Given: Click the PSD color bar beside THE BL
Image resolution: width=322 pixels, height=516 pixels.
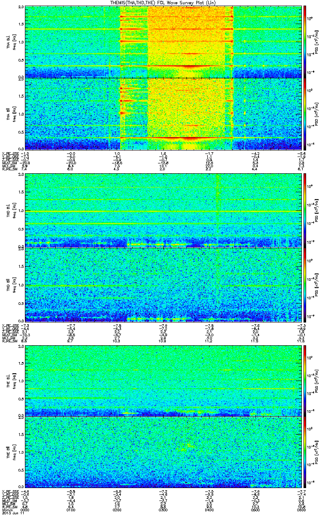Looking at the screenshot, I should (x=305, y=381).
